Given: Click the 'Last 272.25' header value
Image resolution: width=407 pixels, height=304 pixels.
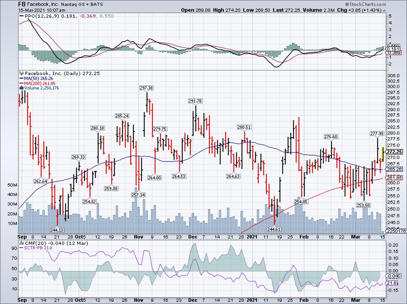Looking at the screenshot, I should (x=287, y=10).
